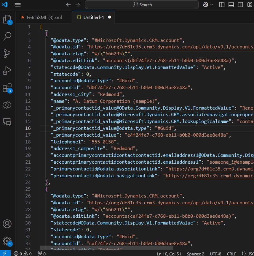Click the Search command center field
This screenshot has width=254, height=256.
[142, 5]
